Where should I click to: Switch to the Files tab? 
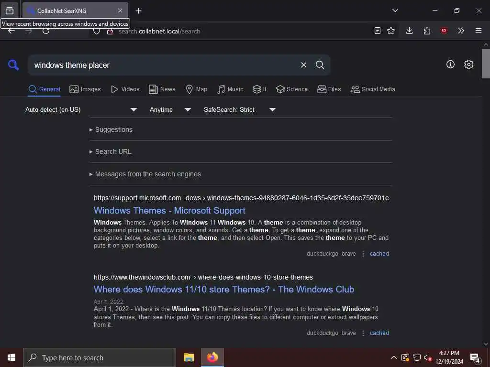pos(329,89)
